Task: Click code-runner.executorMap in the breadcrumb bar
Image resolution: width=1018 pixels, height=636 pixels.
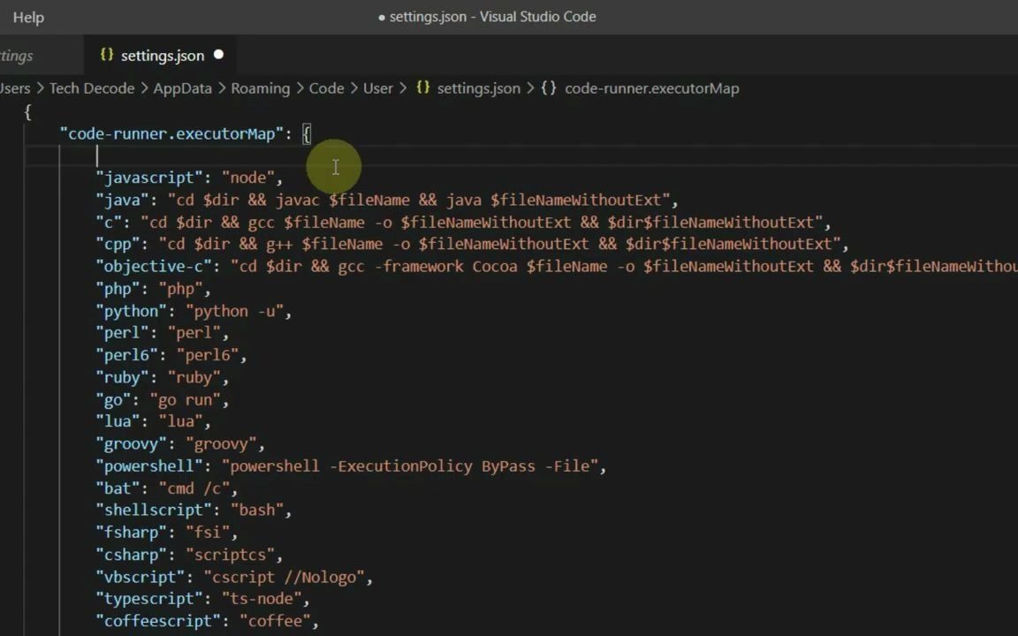Action: (652, 87)
